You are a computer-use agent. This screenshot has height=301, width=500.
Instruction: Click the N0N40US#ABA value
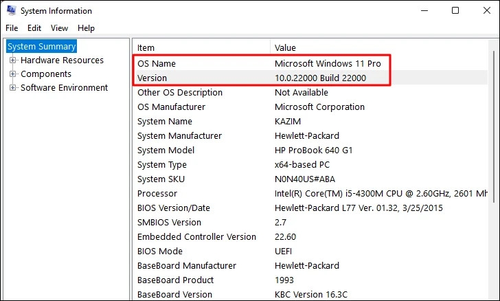point(305,179)
